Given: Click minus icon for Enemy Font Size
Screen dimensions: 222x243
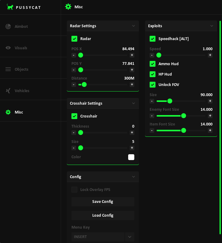Looking at the screenshot, I should tap(152, 116).
